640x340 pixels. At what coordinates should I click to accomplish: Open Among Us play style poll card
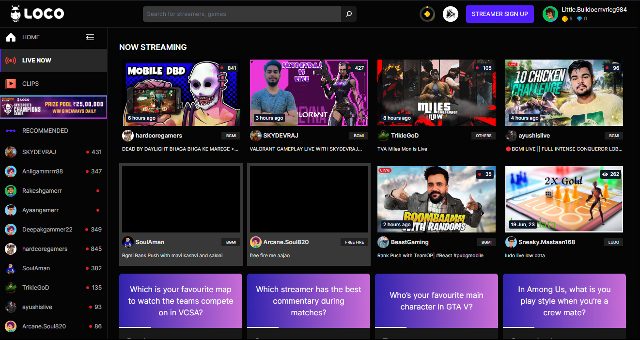(x=564, y=301)
